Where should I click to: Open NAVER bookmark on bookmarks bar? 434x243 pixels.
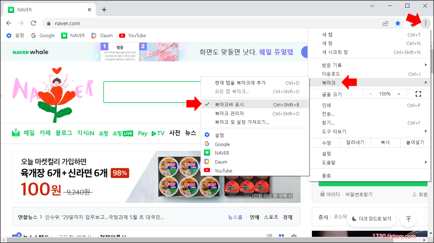click(x=73, y=36)
